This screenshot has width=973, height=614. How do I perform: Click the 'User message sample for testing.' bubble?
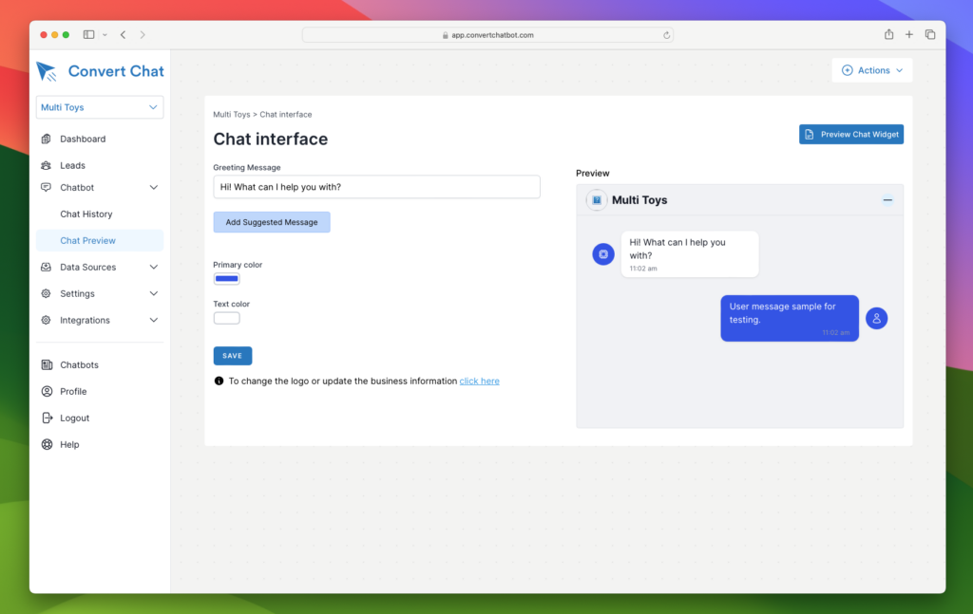pos(790,319)
